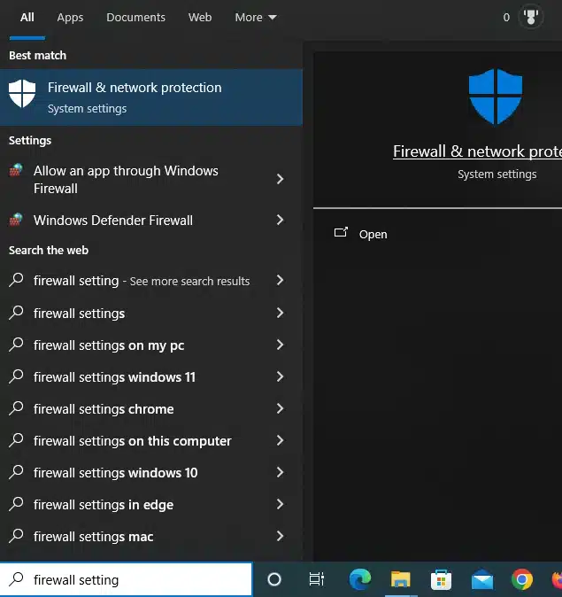Click the rewards points count 0
562x597 pixels.
point(506,17)
